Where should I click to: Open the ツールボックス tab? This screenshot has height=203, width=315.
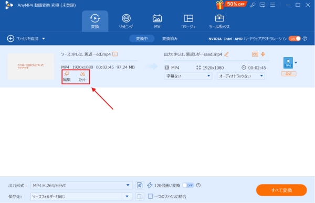219,21
